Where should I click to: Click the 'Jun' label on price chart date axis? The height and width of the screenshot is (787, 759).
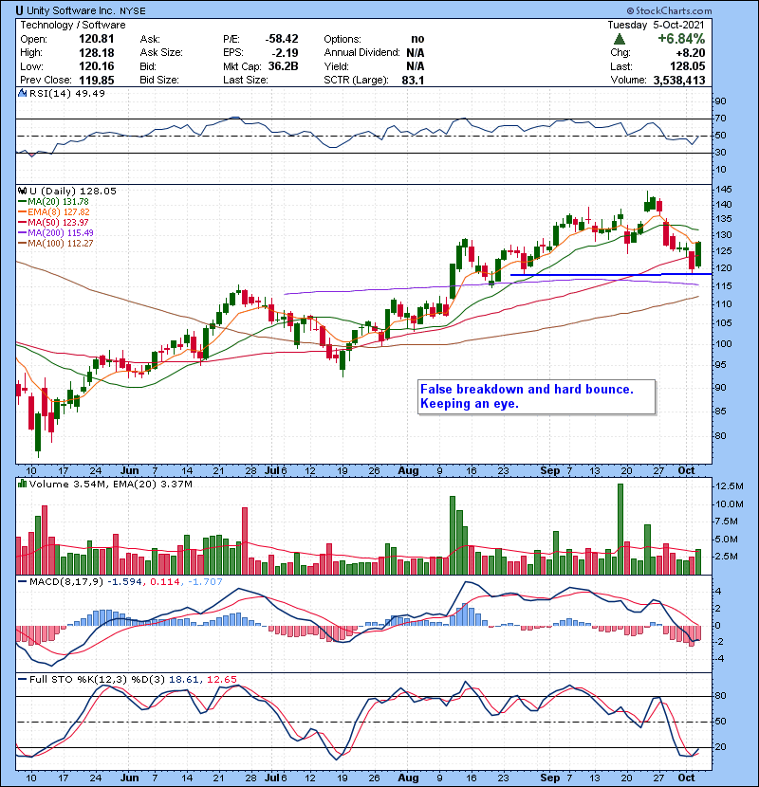[x=130, y=471]
